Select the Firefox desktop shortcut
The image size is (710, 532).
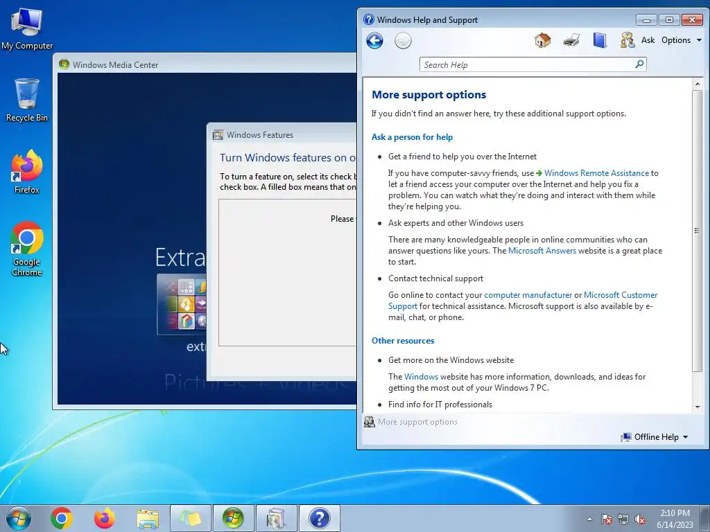click(27, 172)
